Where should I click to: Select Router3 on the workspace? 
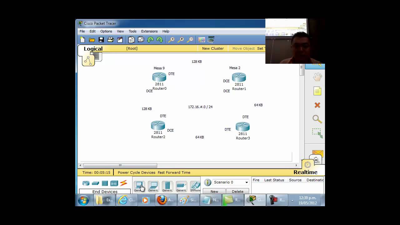point(242,127)
